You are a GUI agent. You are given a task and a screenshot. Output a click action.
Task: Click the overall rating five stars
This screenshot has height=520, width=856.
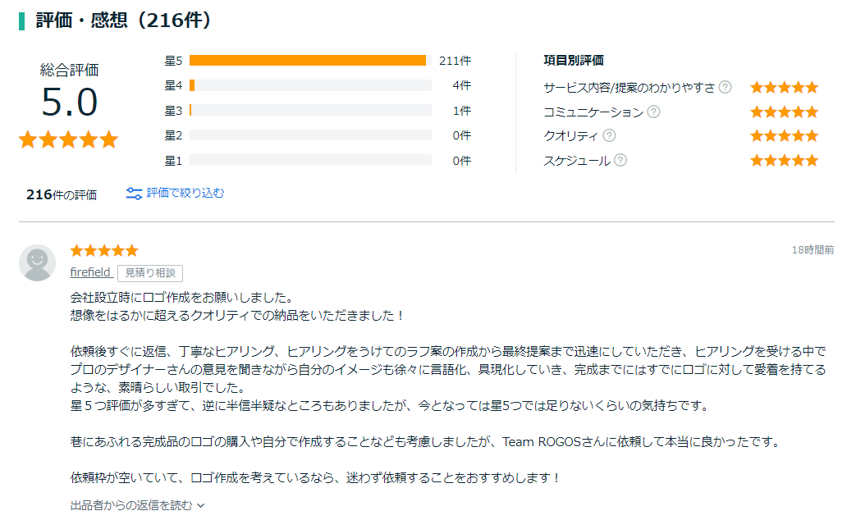68,139
